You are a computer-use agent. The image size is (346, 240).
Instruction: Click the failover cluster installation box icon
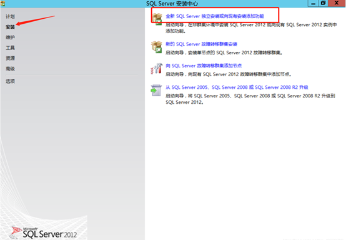157,47
